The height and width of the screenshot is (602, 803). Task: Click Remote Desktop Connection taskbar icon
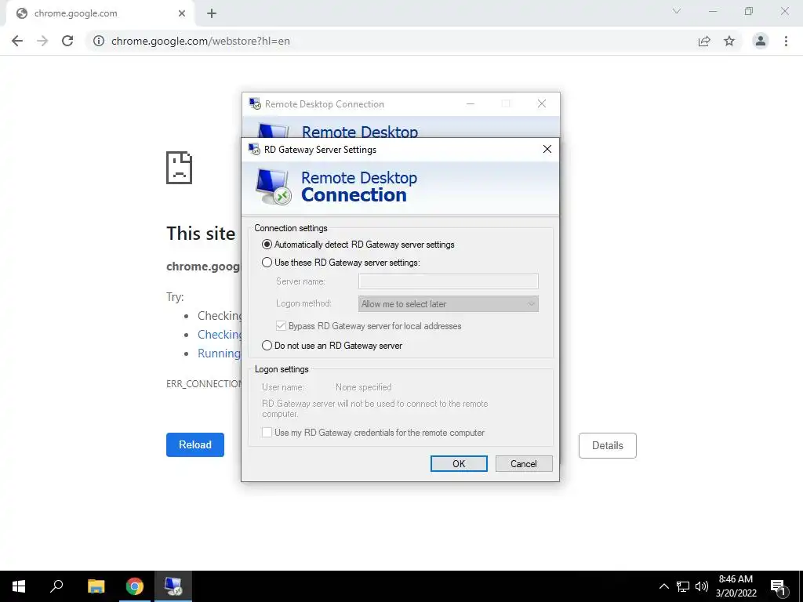[x=173, y=586]
